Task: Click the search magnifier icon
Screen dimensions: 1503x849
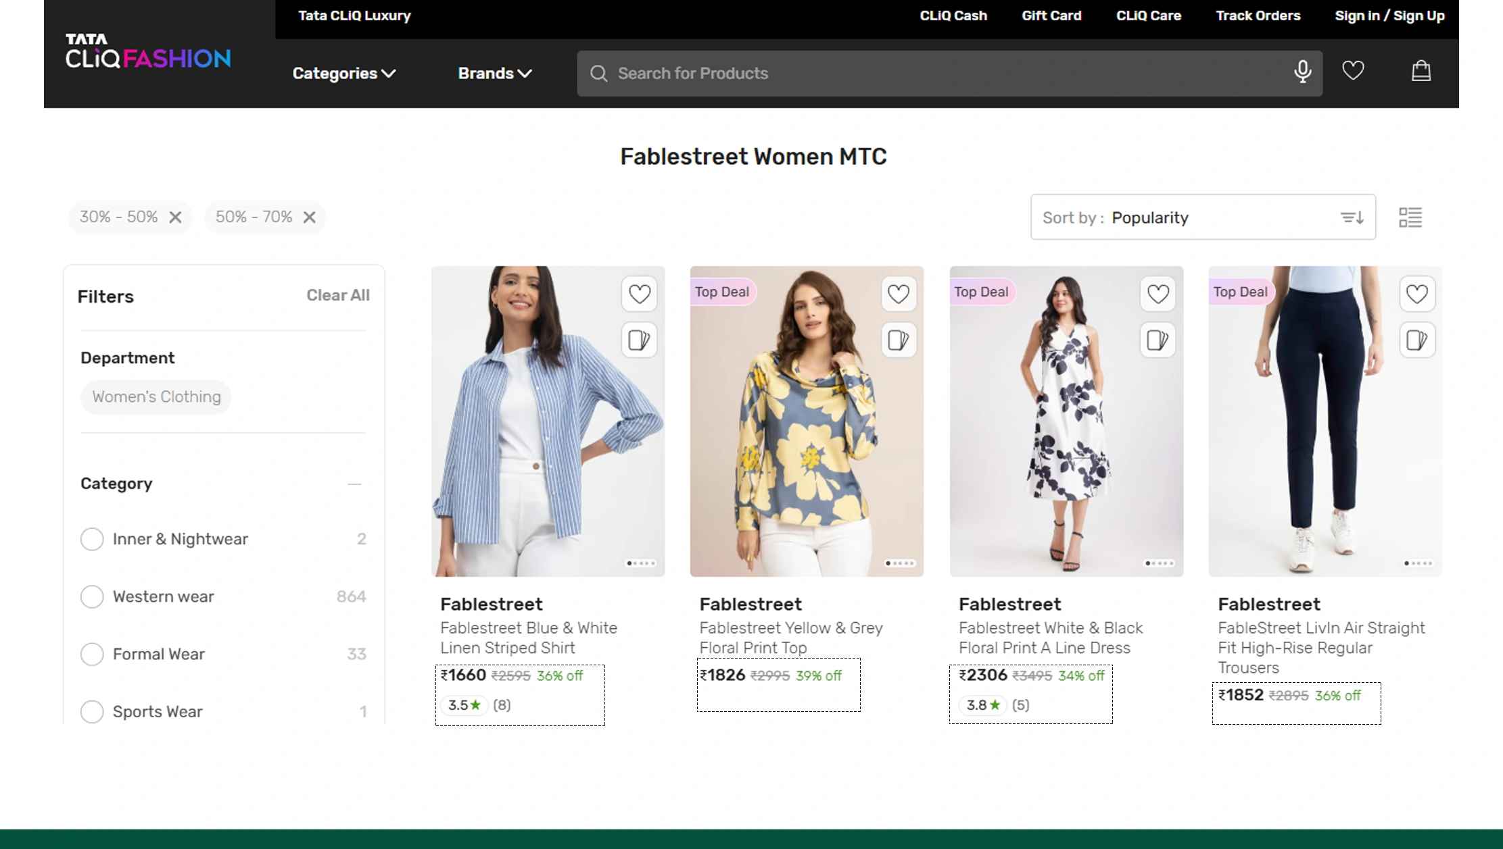Action: click(x=598, y=73)
